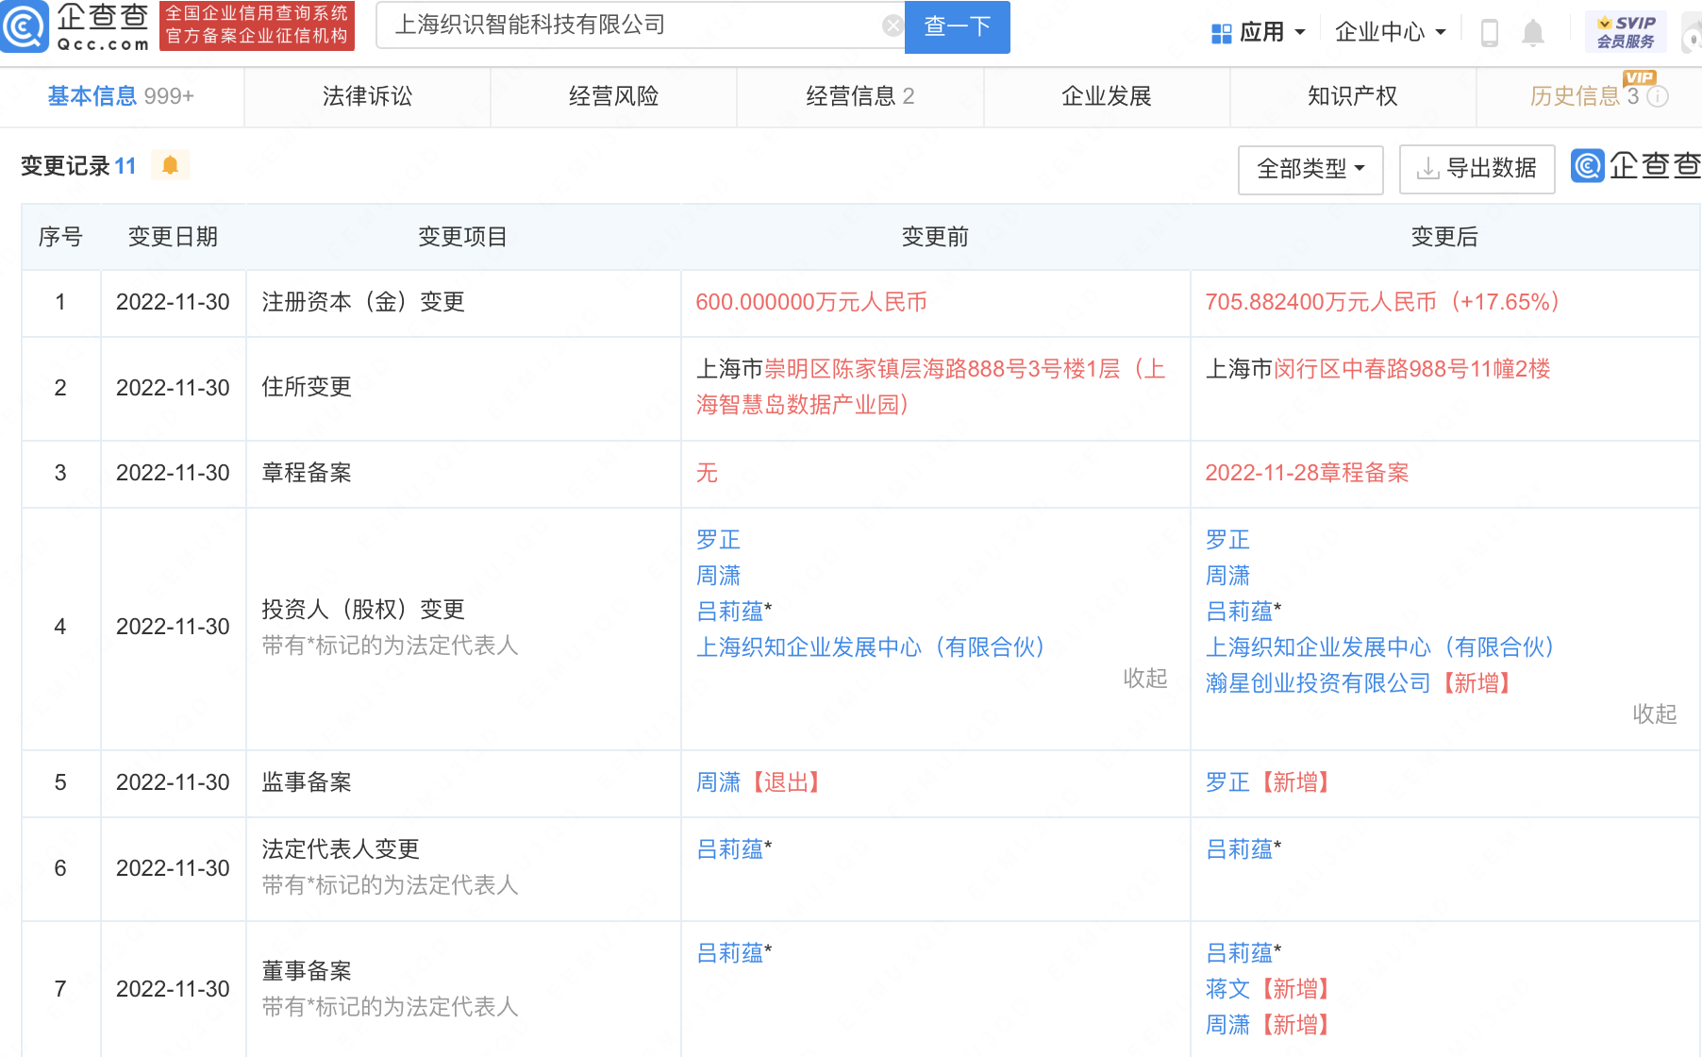The image size is (1702, 1057).
Task: Switch to 经营风险 tab
Action: [x=613, y=95]
